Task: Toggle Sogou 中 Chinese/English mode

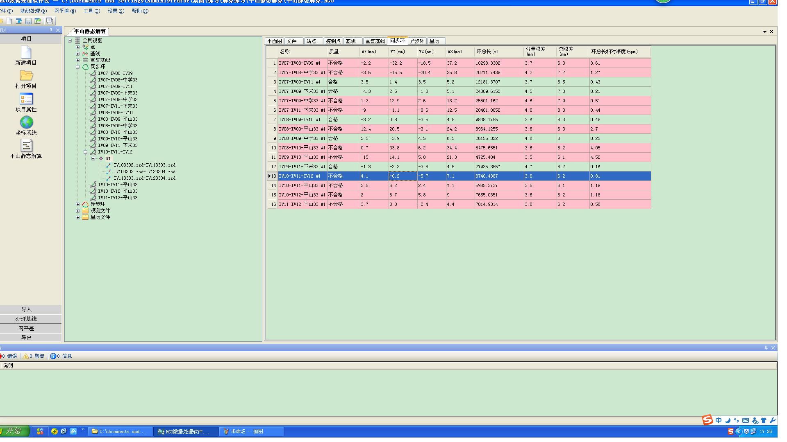Action: coord(719,420)
